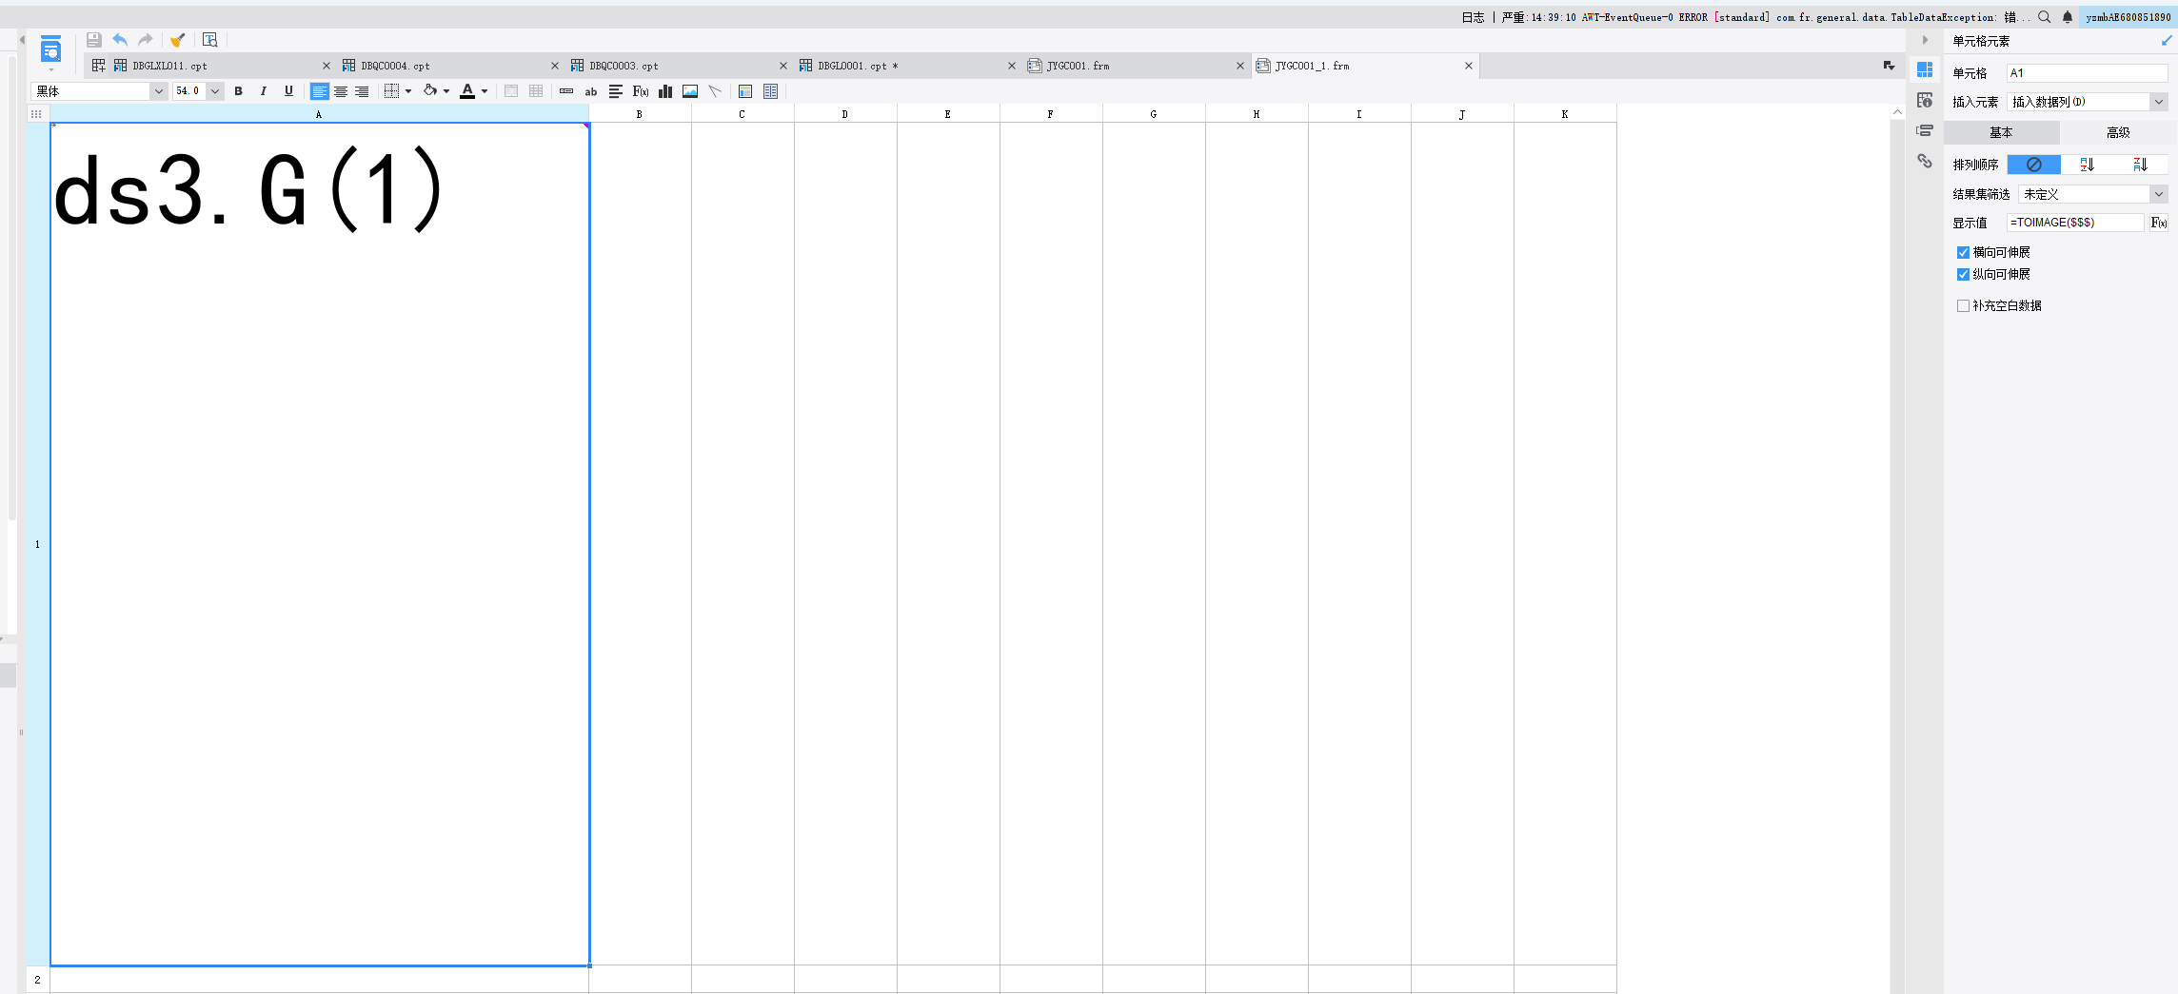The image size is (2178, 994).
Task: Open the cell element panel icon
Action: pyautogui.click(x=1925, y=69)
